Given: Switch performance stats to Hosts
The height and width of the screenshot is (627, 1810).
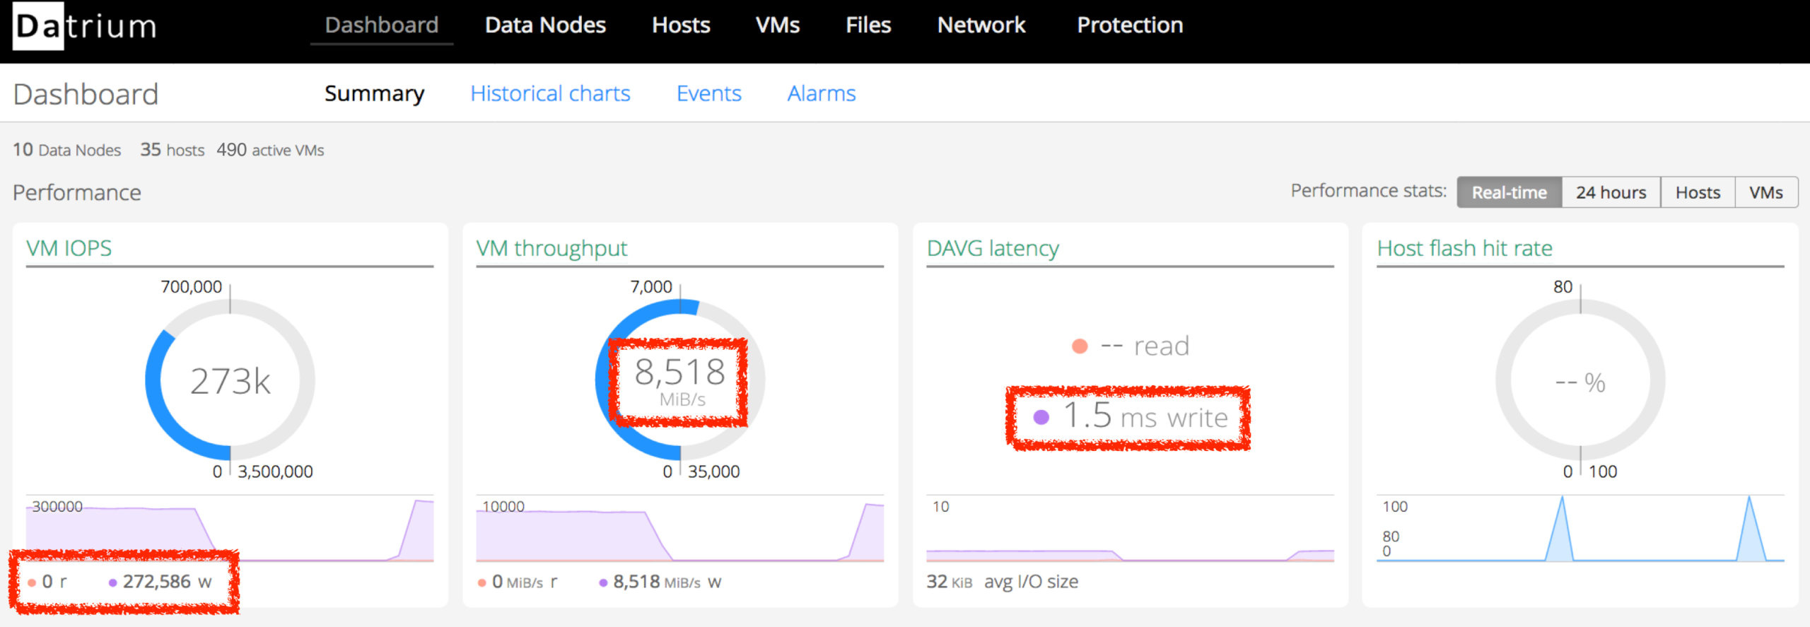Looking at the screenshot, I should click(x=1698, y=192).
